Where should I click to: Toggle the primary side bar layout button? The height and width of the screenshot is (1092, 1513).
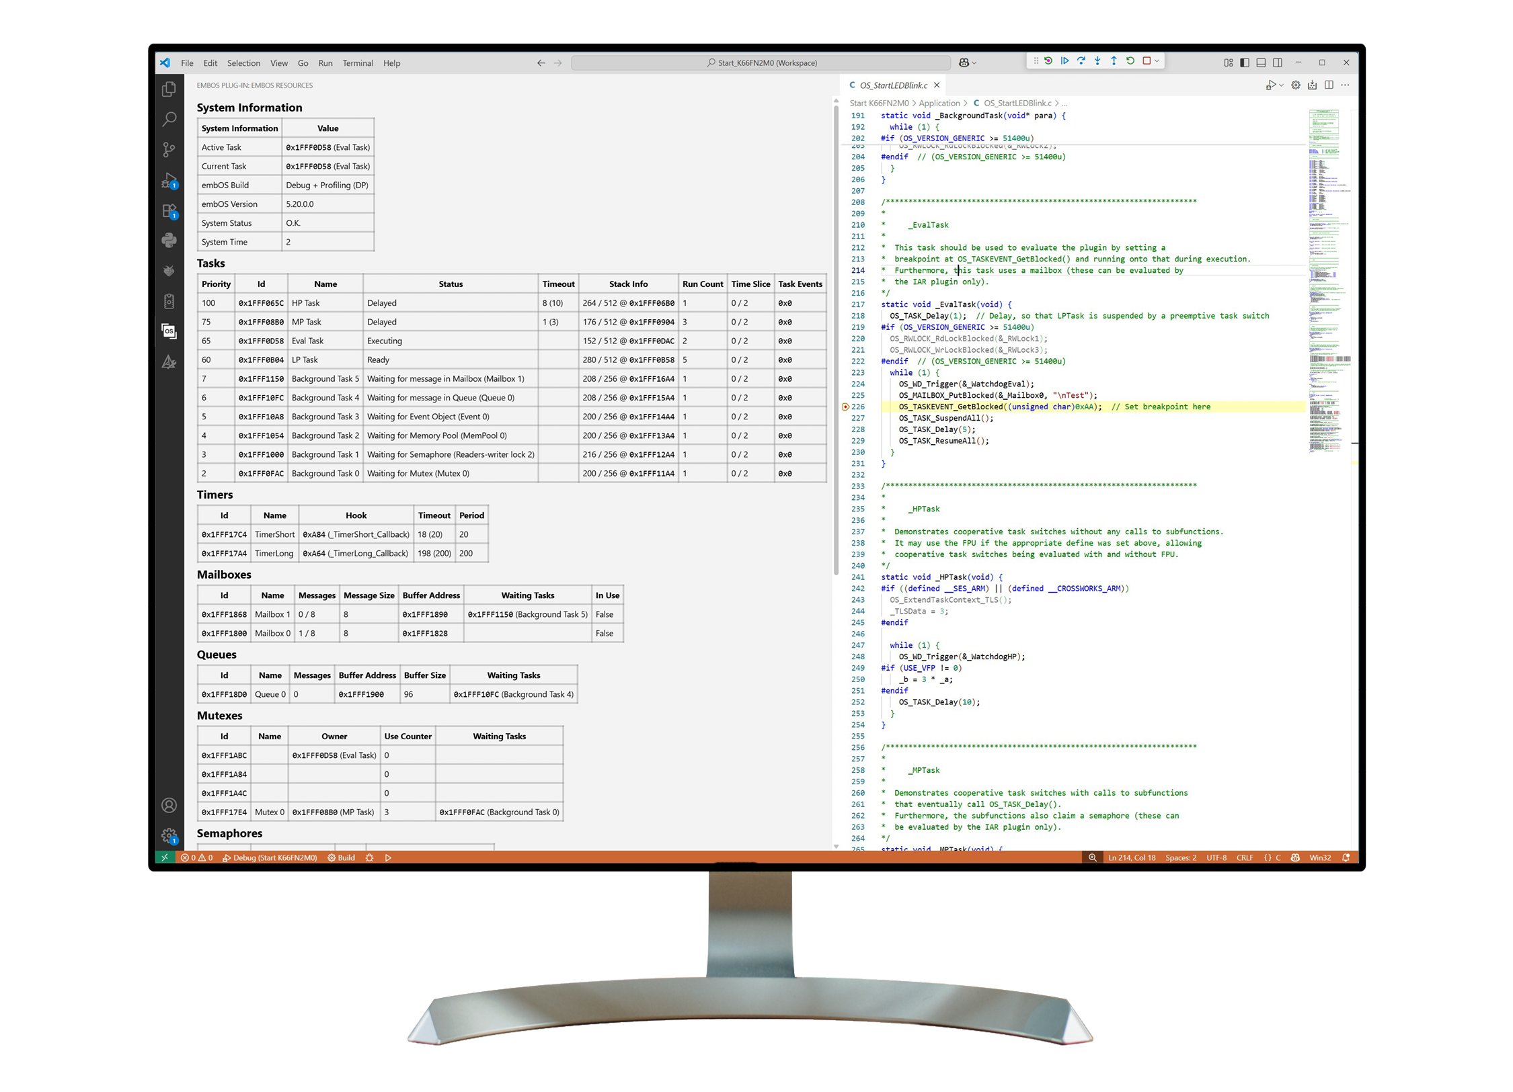coord(1245,62)
